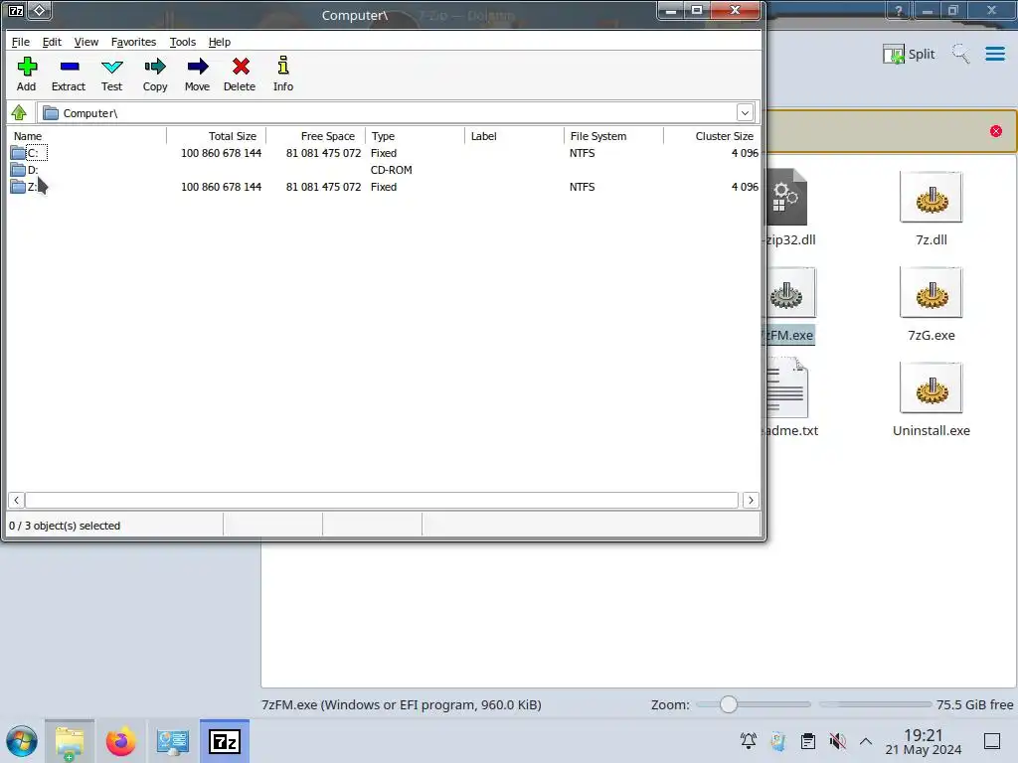1018x763 pixels.
Task: Open Firefox from the taskbar
Action: [x=120, y=741]
